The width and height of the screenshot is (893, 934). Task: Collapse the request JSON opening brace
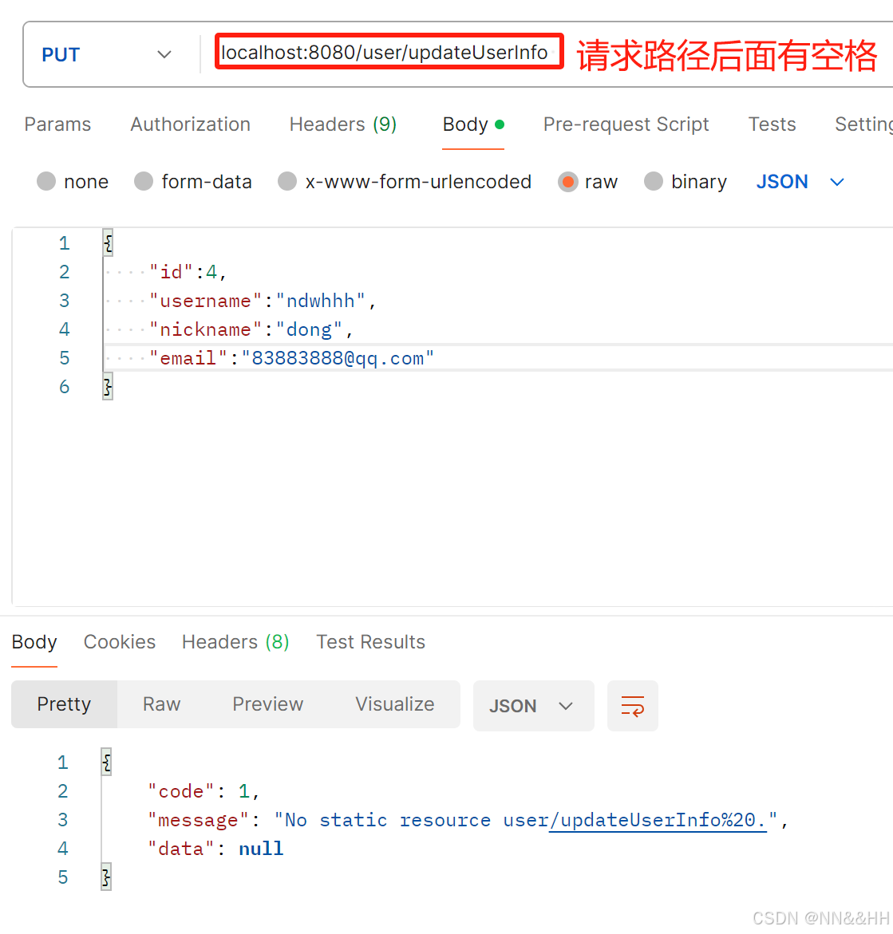(108, 243)
